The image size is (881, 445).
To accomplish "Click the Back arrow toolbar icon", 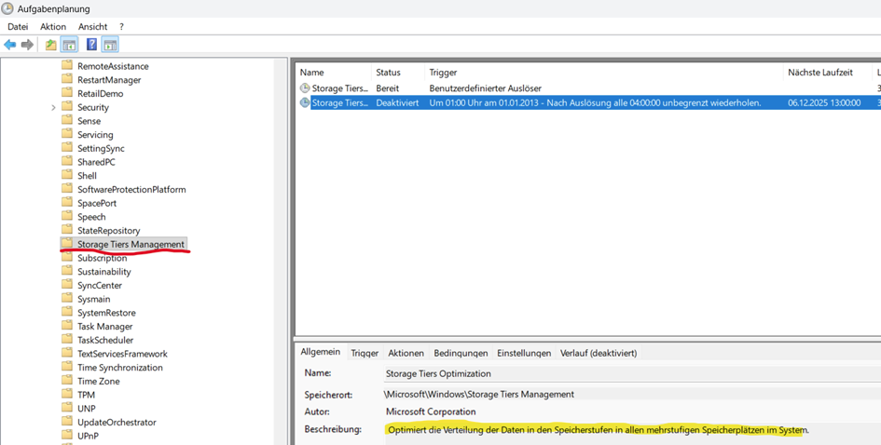I will [x=10, y=45].
